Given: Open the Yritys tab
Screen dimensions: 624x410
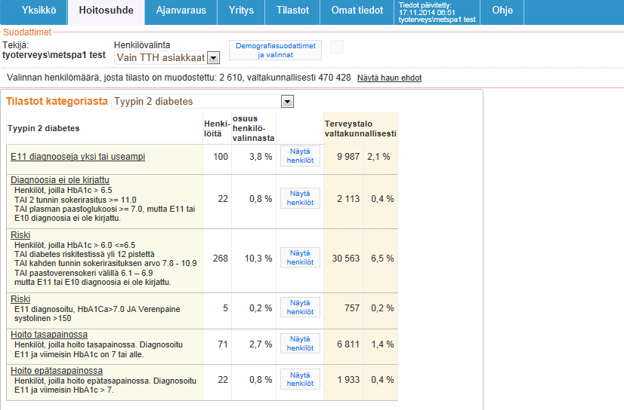Looking at the screenshot, I should coord(241,12).
